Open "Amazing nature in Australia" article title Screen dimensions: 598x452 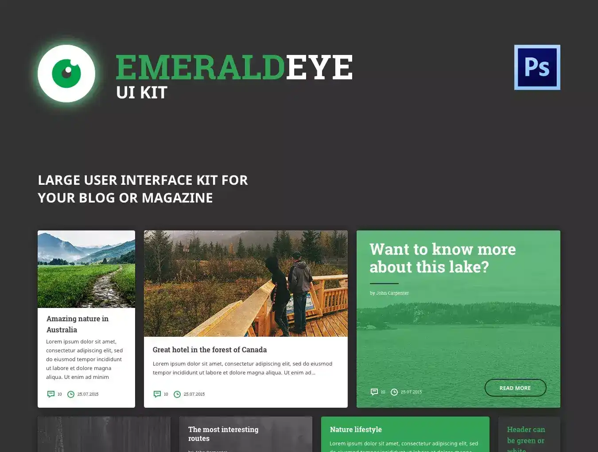(x=78, y=324)
